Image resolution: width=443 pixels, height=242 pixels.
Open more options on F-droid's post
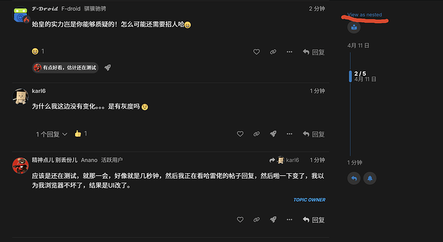tap(290, 52)
